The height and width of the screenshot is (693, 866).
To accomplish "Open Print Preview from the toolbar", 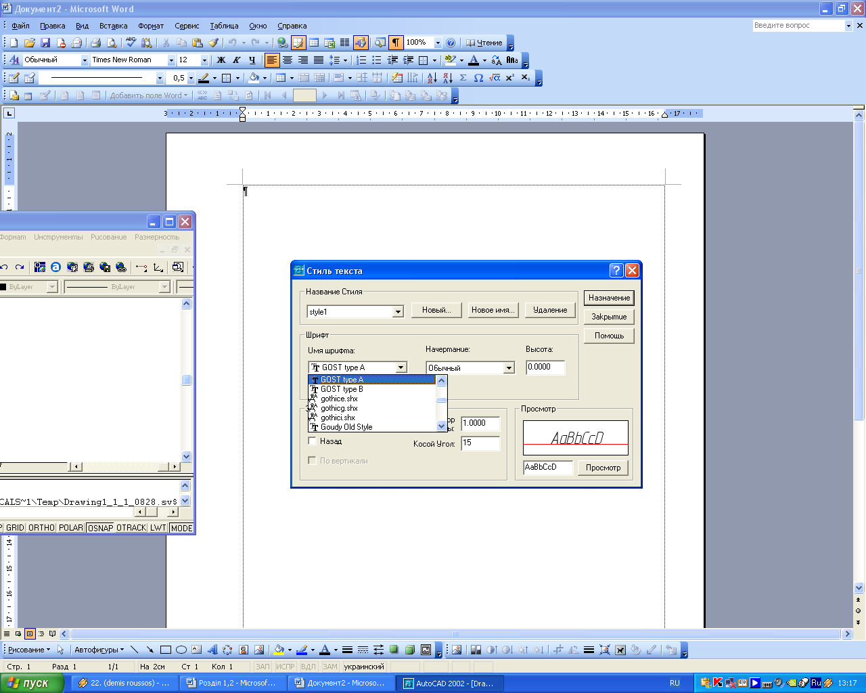I will [x=112, y=43].
